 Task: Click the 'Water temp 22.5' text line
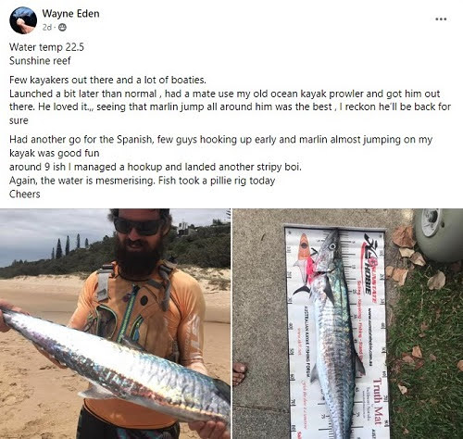point(46,47)
